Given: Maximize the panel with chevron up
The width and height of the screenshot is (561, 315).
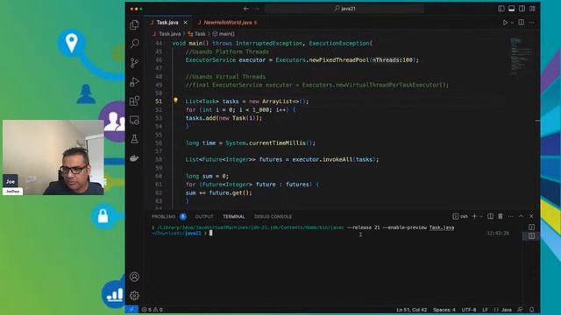Looking at the screenshot, I should pyautogui.click(x=521, y=216).
